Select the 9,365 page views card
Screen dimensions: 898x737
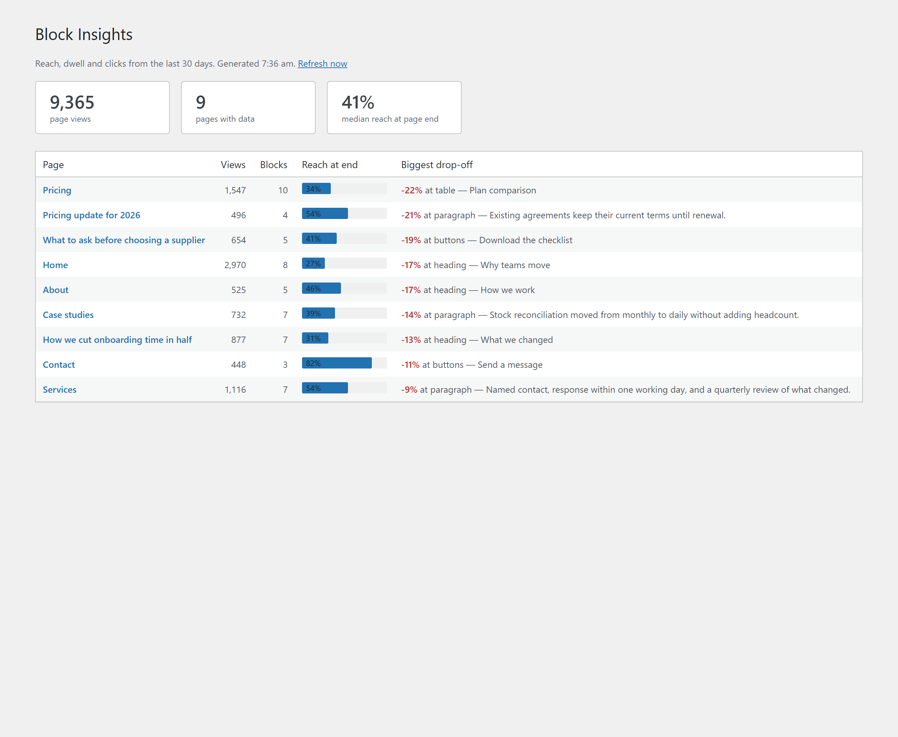pos(102,107)
